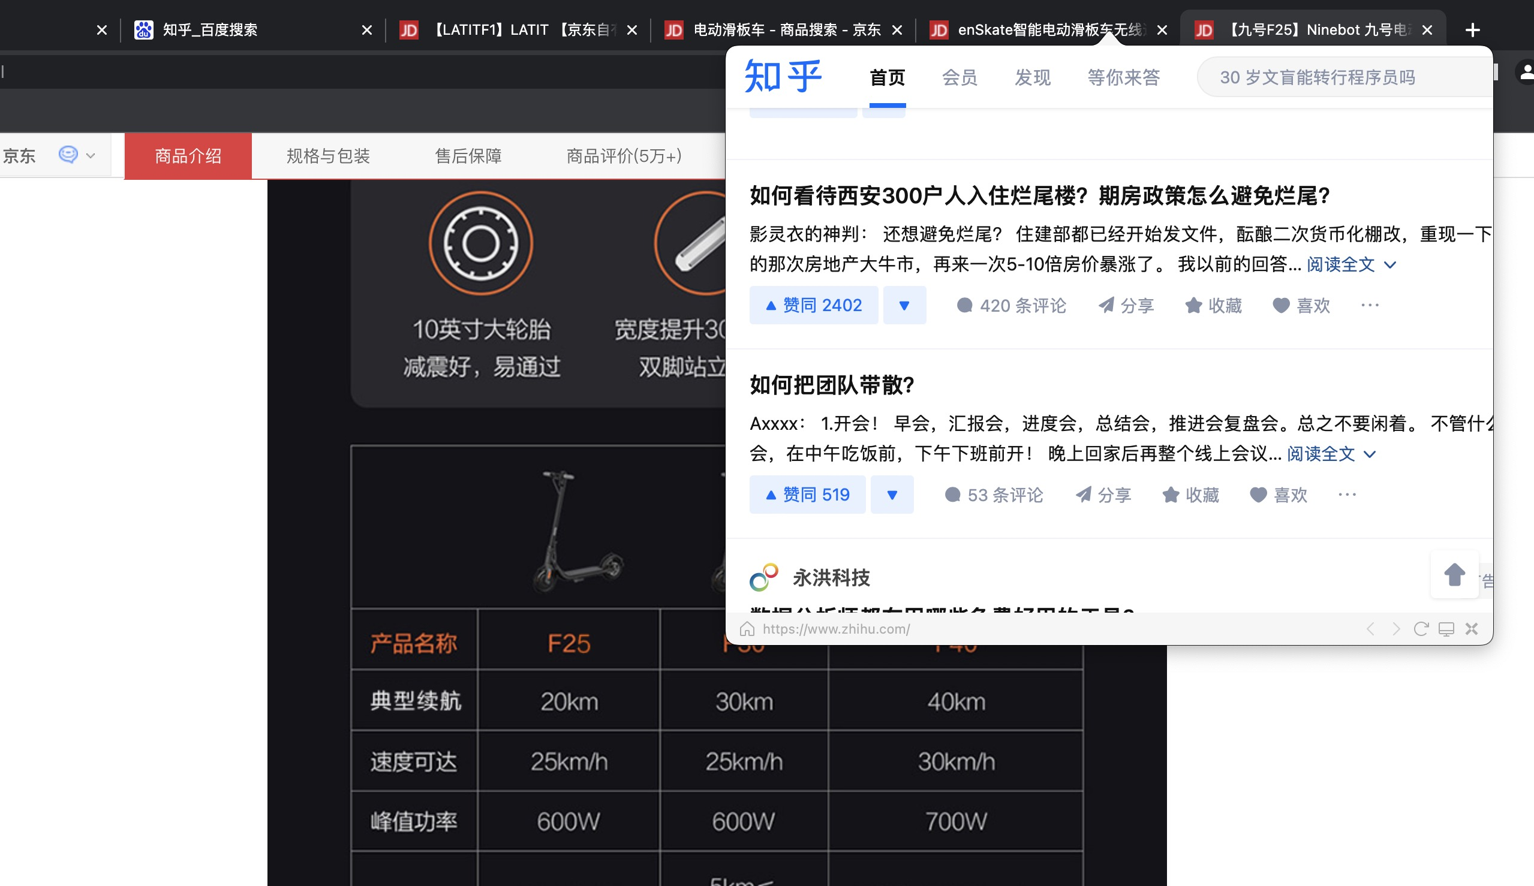
Task: Open a new browser tab
Action: point(1472,29)
